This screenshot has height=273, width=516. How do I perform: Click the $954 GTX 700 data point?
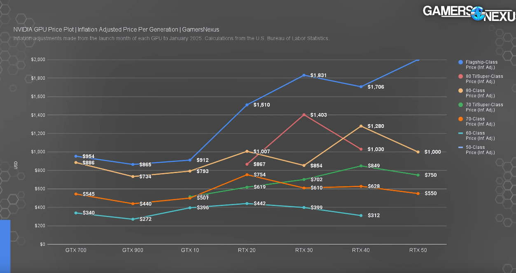pyautogui.click(x=76, y=156)
